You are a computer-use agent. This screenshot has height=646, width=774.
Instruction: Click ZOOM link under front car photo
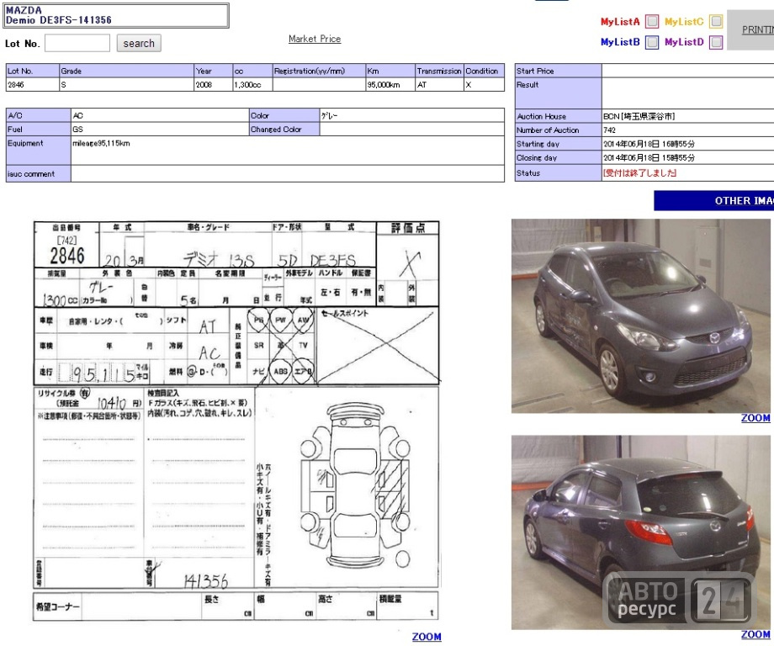(x=755, y=418)
